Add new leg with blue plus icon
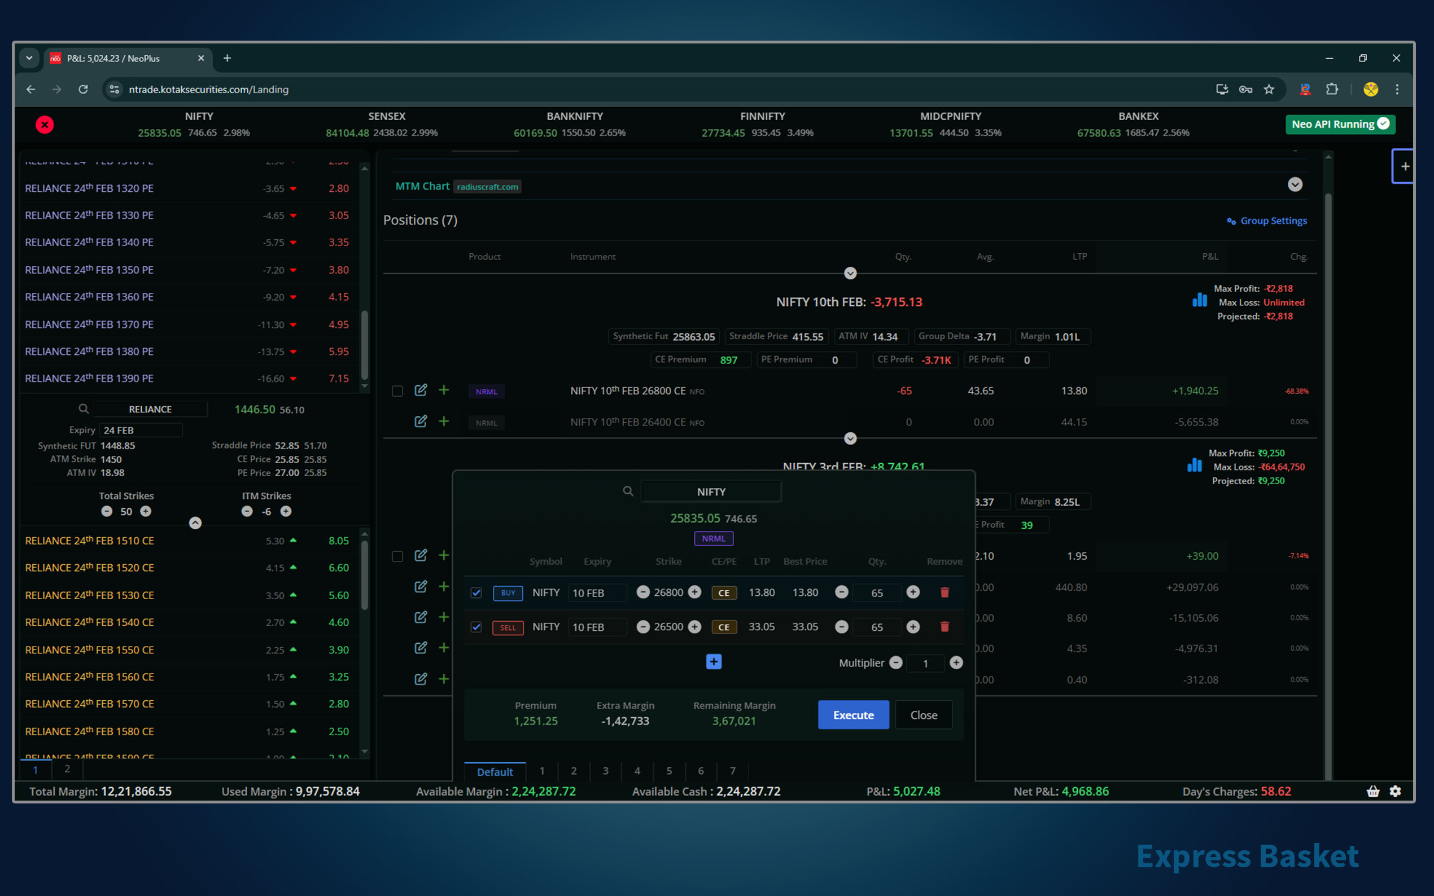This screenshot has height=896, width=1434. coord(714,662)
